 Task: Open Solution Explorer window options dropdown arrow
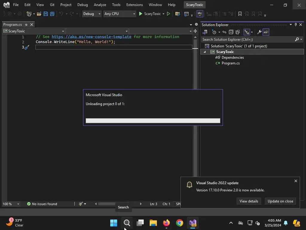pyautogui.click(x=290, y=25)
